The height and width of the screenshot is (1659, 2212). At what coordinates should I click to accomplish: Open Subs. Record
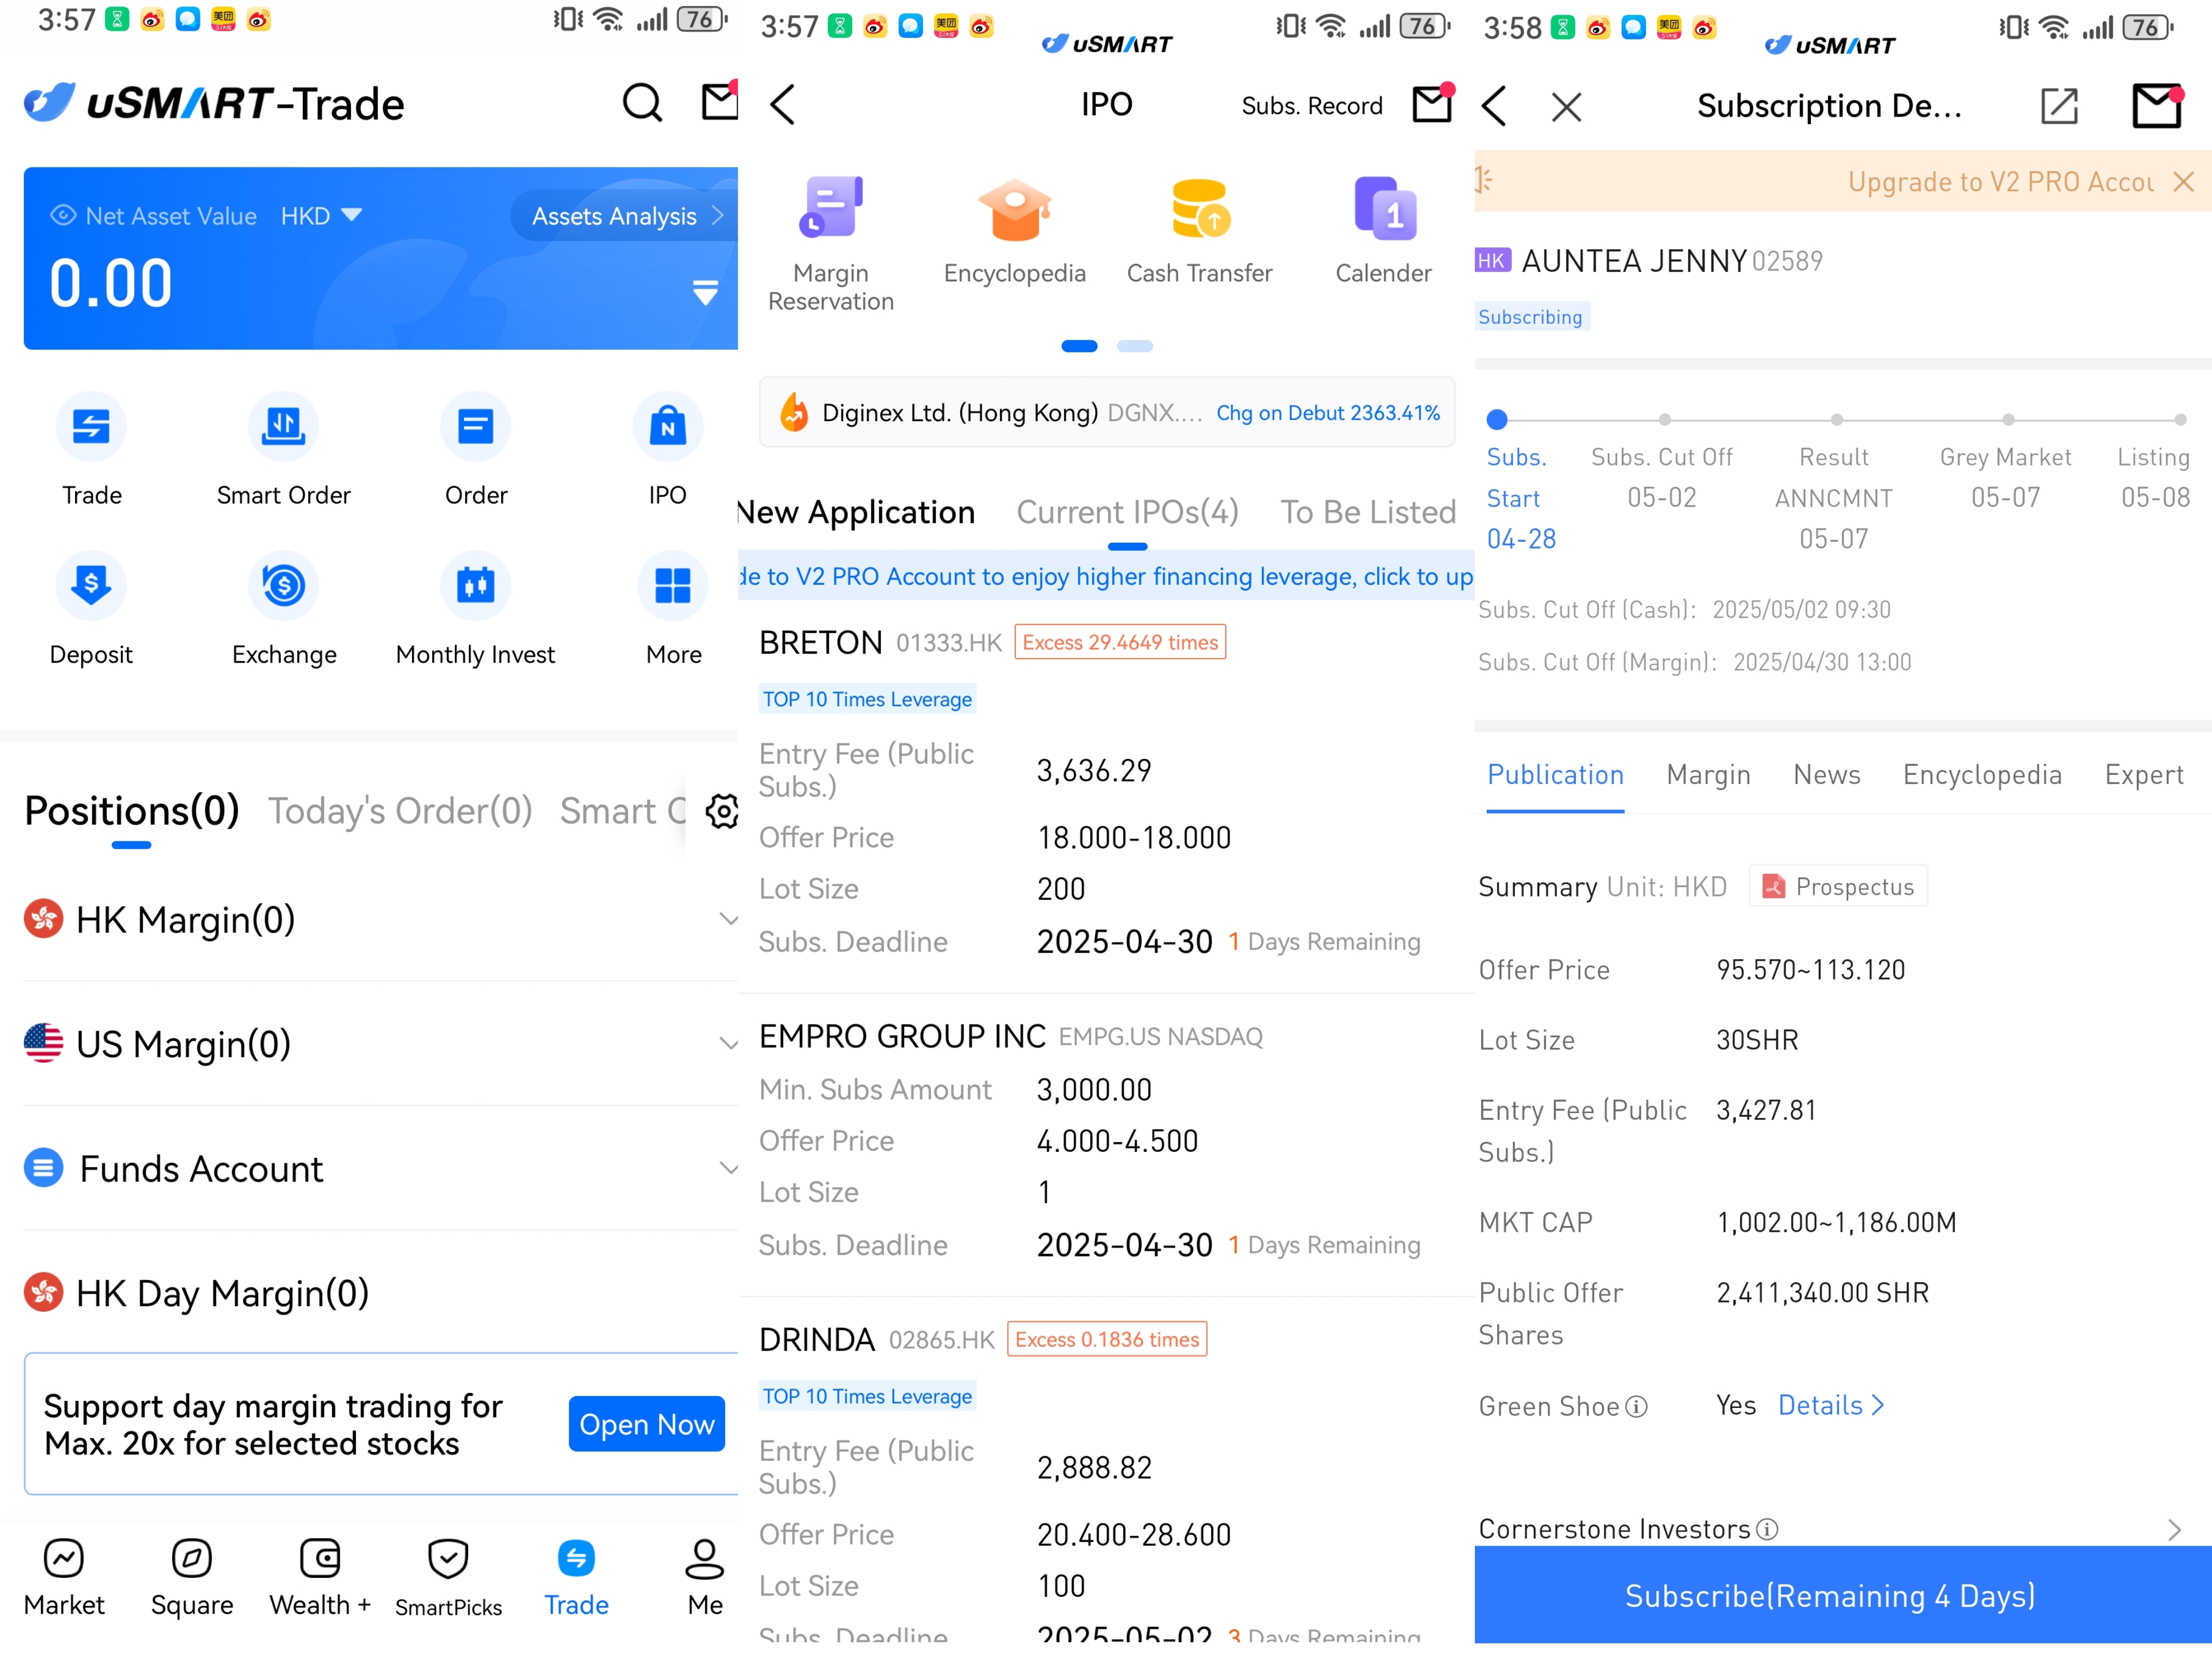click(1311, 106)
